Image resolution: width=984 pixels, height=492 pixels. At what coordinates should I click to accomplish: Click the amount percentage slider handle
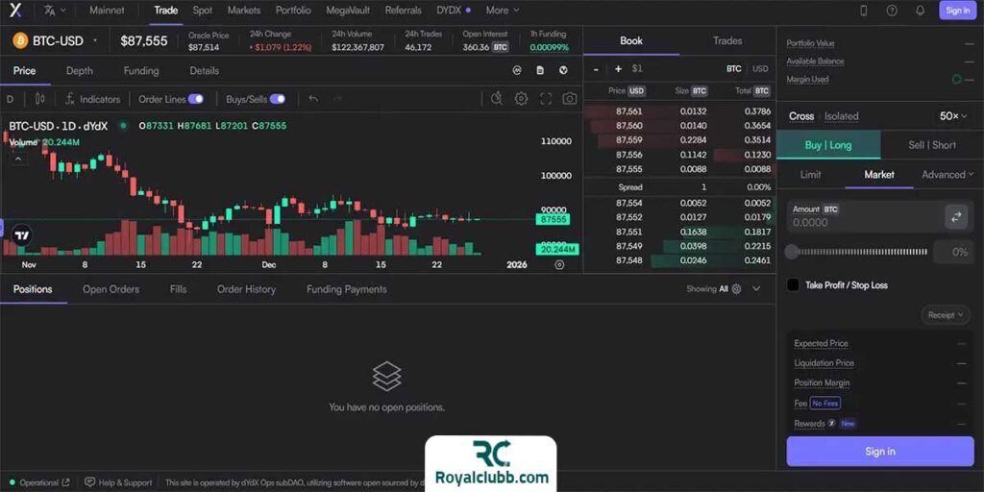[x=792, y=252]
